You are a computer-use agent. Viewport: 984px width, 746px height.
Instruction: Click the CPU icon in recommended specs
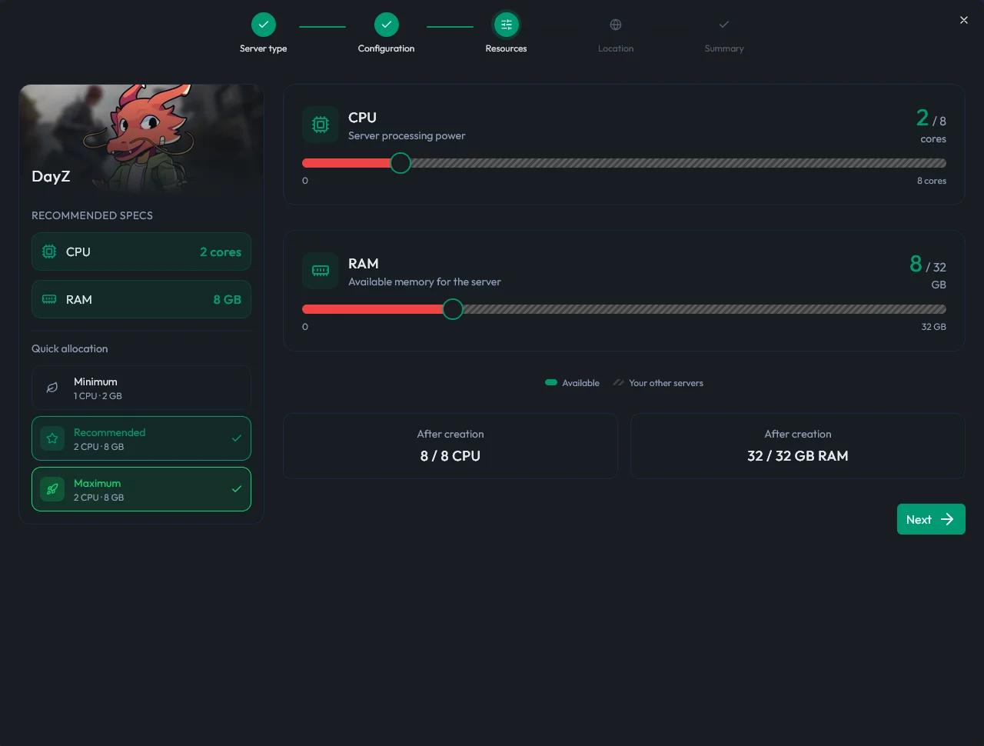(x=49, y=251)
